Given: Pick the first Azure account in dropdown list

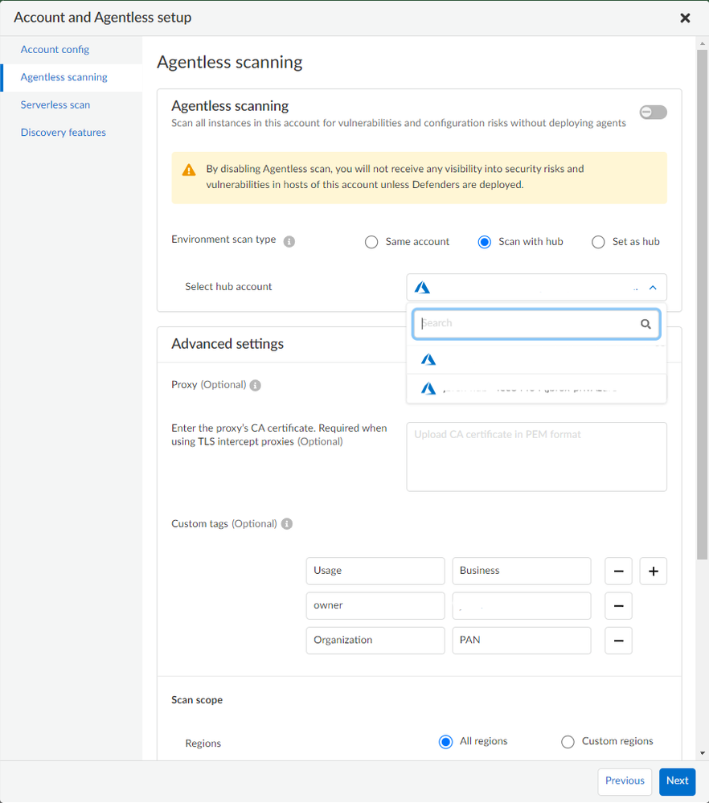Looking at the screenshot, I should (536, 359).
